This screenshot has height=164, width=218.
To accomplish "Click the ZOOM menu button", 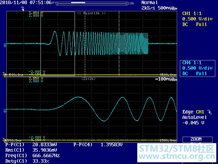I will pos(196,139).
